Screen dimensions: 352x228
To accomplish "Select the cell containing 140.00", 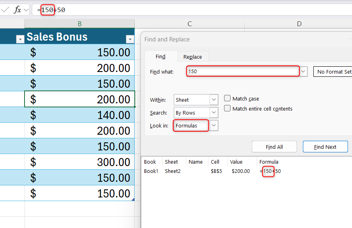I will [80, 115].
